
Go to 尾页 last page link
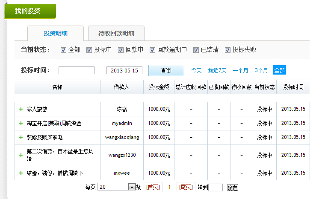tap(186, 187)
